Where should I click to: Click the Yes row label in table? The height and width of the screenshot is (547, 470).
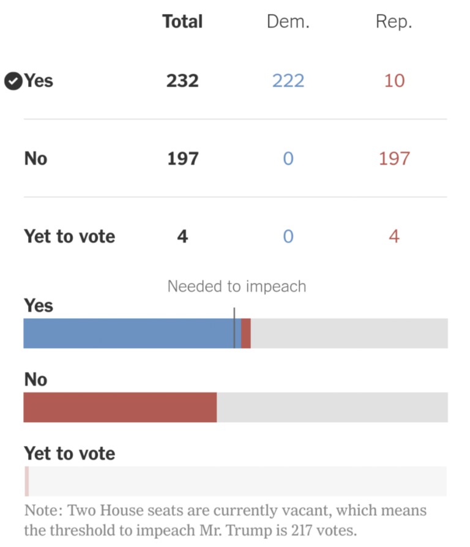39,81
